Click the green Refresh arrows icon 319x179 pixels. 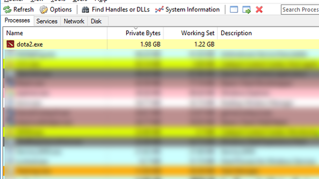point(7,9)
